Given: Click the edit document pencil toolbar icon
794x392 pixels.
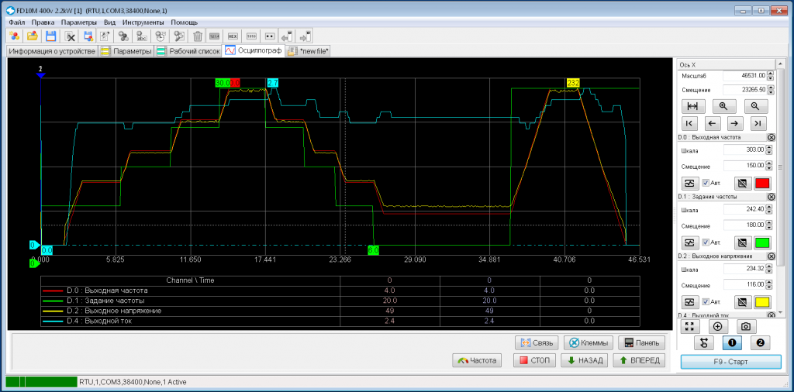Looking at the screenshot, I should 105,36.
